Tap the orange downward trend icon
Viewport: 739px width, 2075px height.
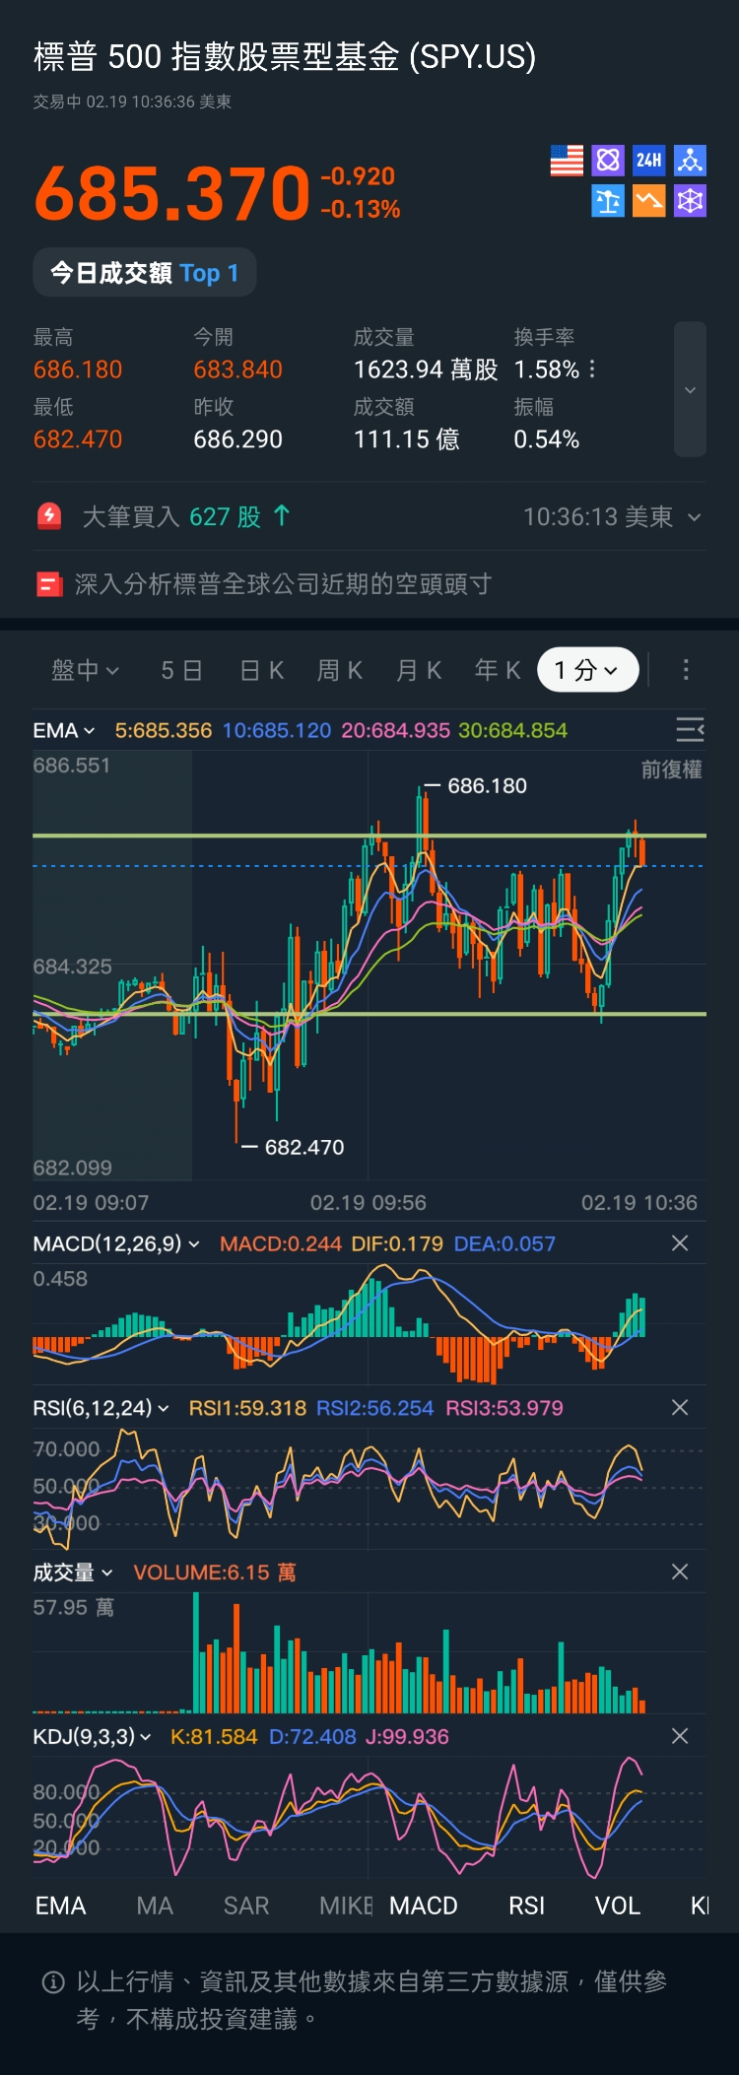click(648, 201)
